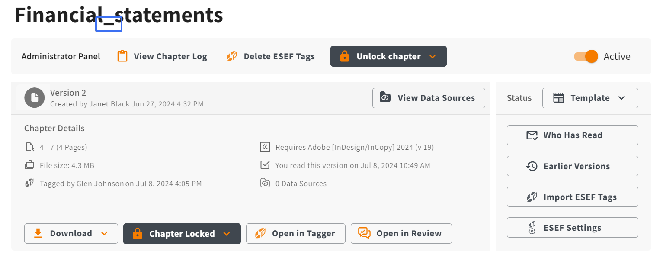Viewport: 663px width, 258px height.
Task: Toggle the Active switch off
Action: click(586, 56)
